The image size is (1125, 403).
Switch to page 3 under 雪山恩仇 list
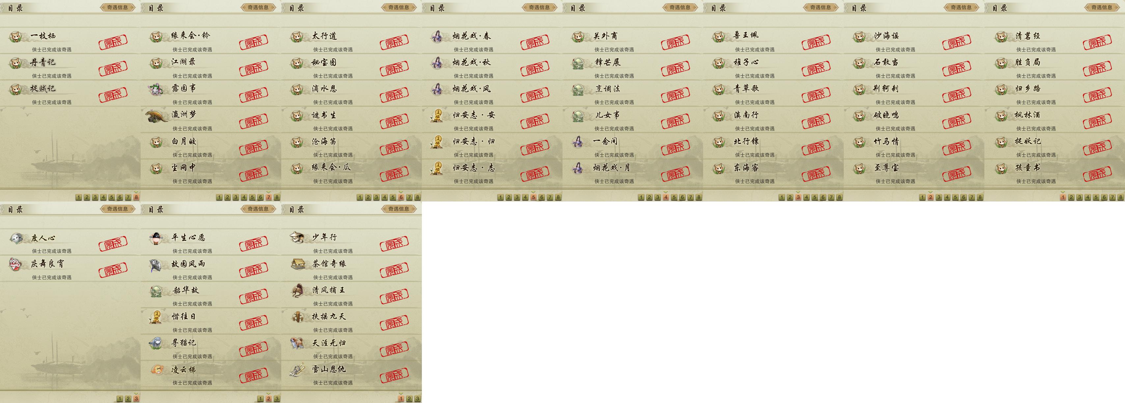point(418,399)
